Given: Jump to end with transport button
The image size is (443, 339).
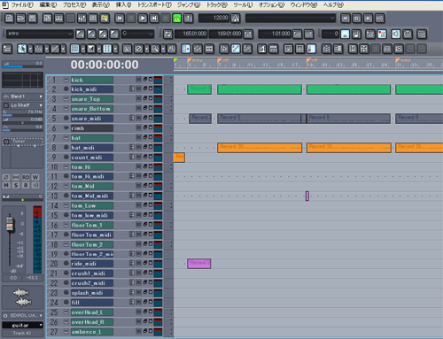Looking at the screenshot, I should (154, 19).
